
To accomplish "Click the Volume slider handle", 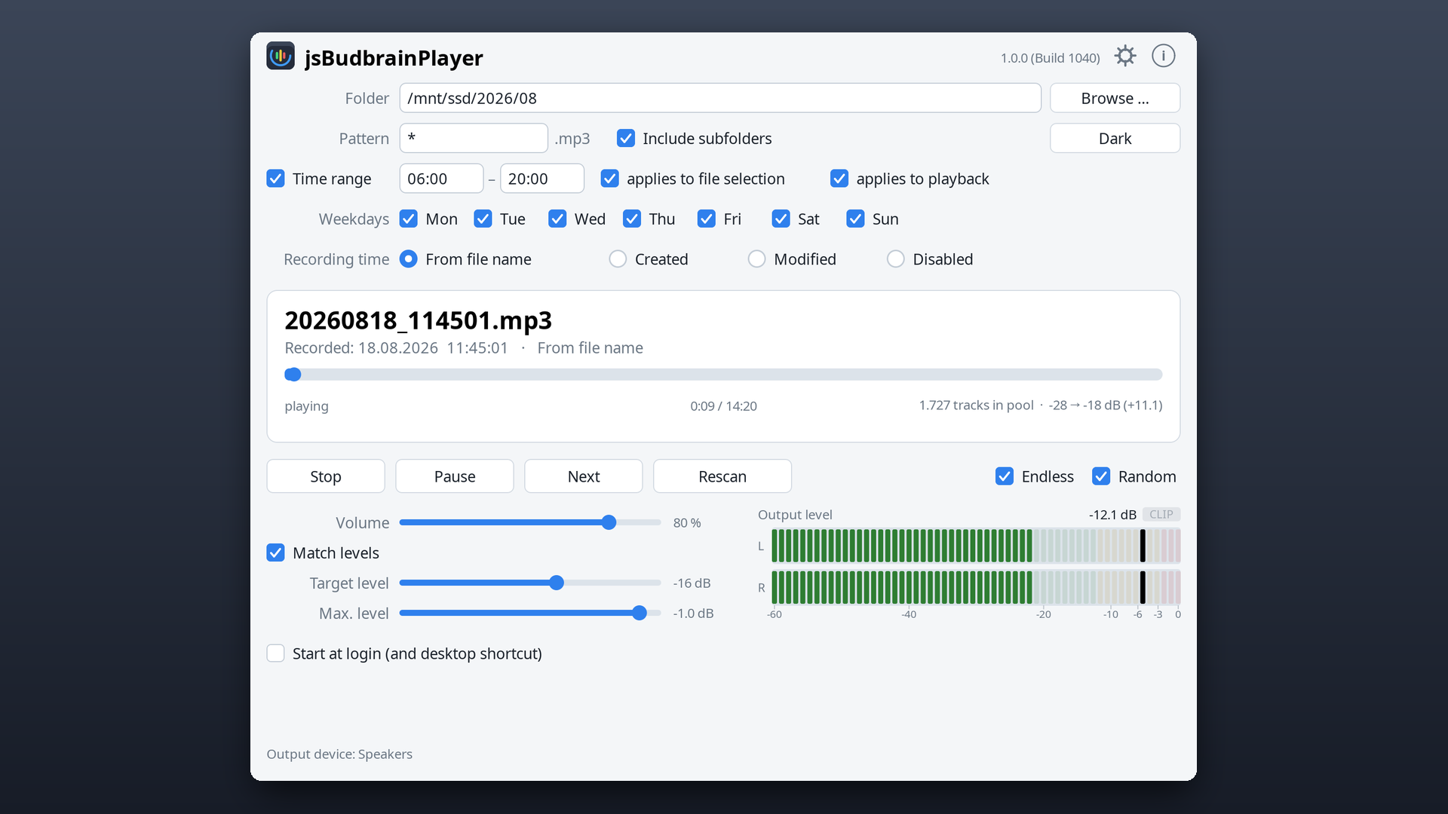I will click(x=609, y=522).
